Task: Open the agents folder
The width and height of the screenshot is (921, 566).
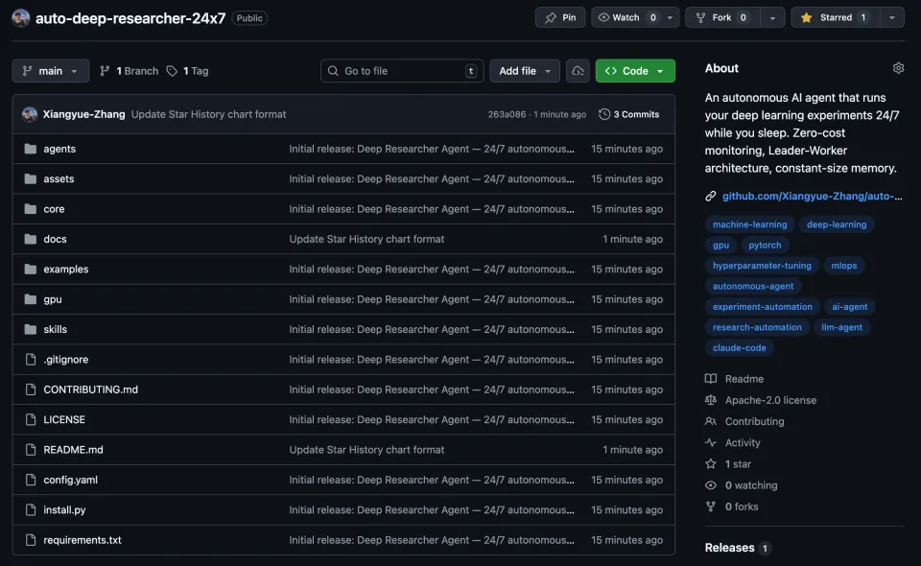Action: click(59, 149)
